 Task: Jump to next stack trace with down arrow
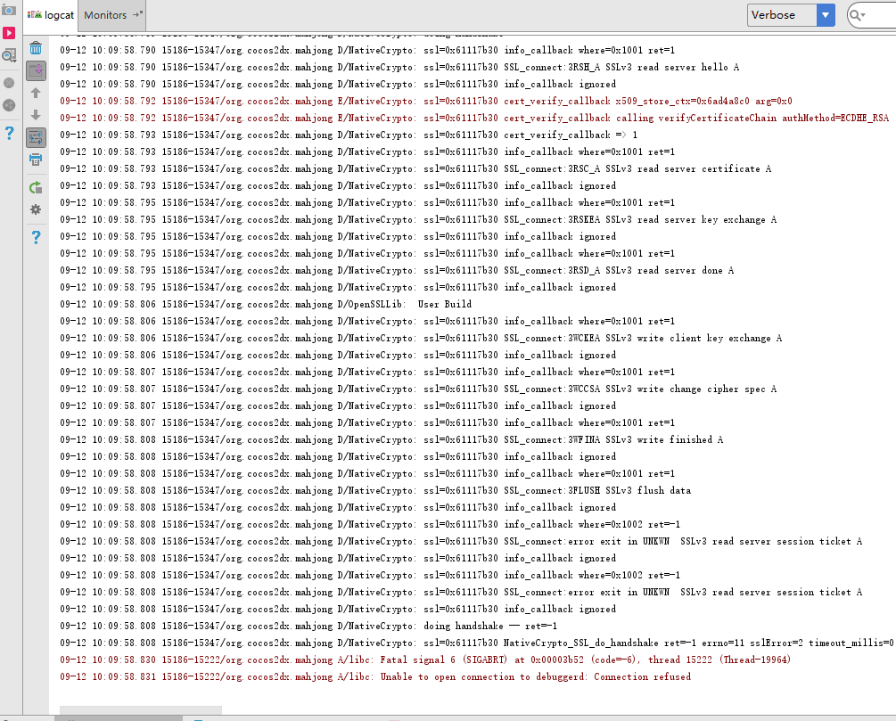(36, 115)
